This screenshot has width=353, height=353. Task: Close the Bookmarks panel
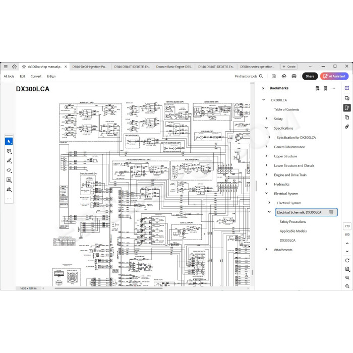pos(263,88)
